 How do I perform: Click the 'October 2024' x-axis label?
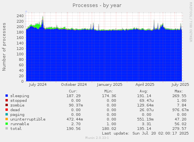74,85
